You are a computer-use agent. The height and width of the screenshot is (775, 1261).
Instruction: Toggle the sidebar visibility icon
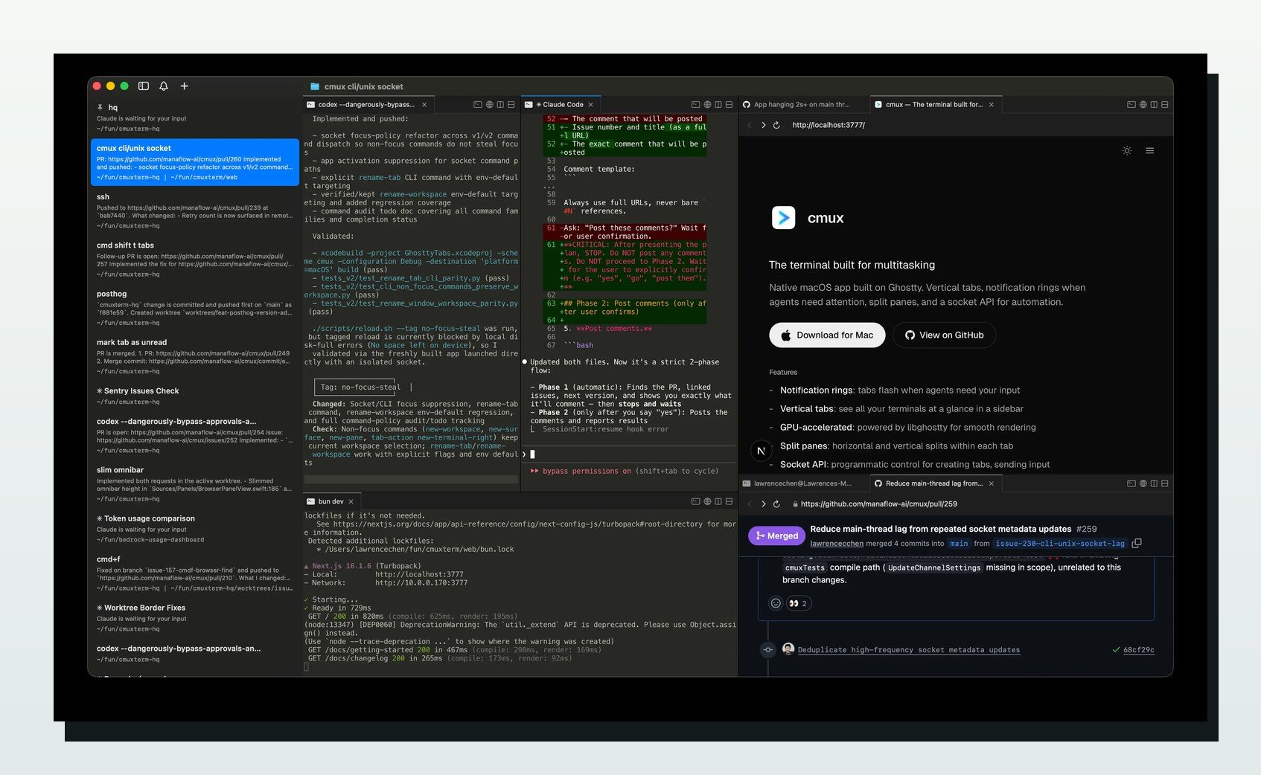pos(144,86)
